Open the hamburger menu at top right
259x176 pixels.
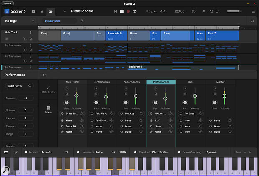(253, 11)
